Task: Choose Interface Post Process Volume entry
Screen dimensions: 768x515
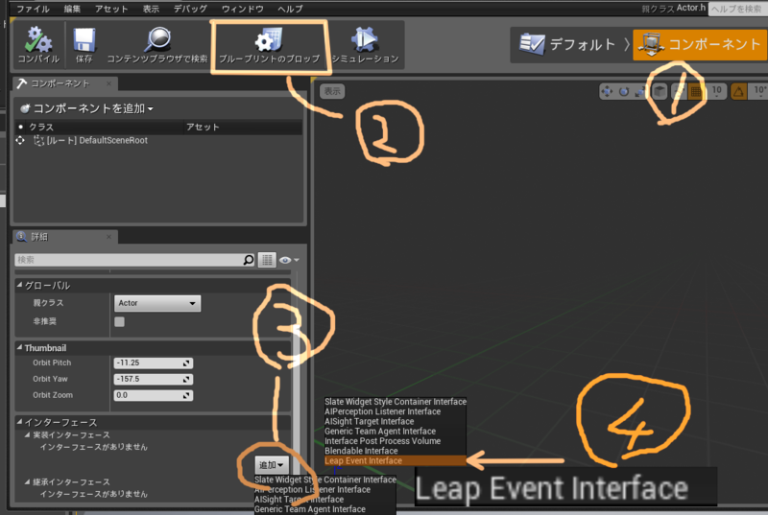Action: 395,441
